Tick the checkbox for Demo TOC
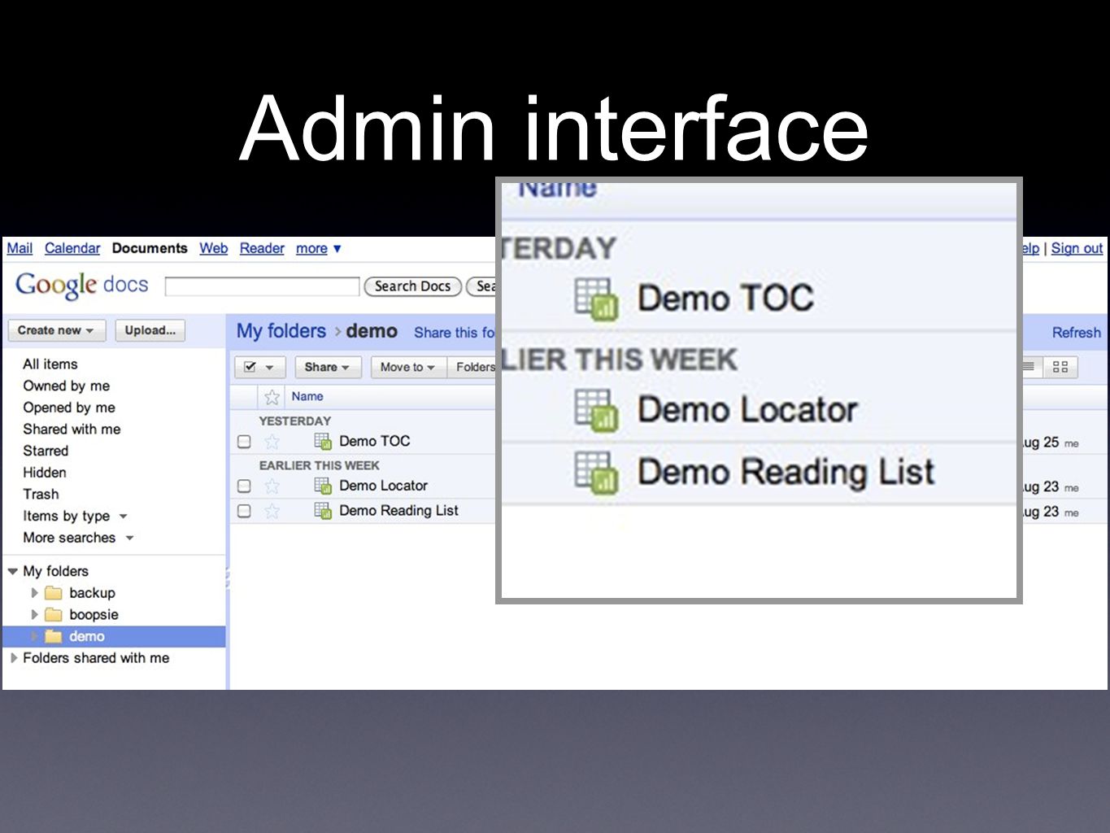The width and height of the screenshot is (1110, 833). (x=244, y=442)
